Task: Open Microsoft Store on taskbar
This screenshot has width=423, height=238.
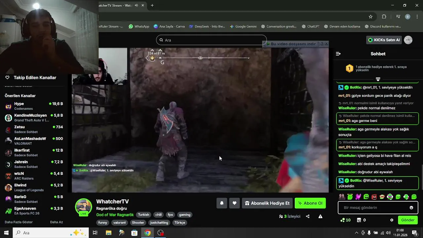Action: pyautogui.click(x=135, y=233)
